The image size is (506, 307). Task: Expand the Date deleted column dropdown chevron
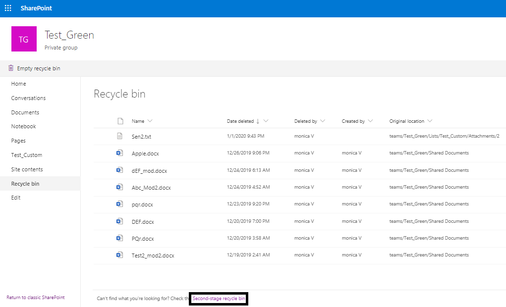(266, 121)
